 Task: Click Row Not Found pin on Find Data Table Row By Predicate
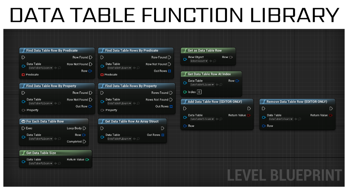(91, 64)
